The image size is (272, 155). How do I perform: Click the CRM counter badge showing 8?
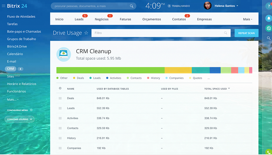pyautogui.click(x=20, y=69)
